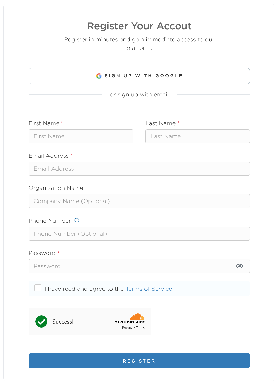Open the Cloudflare Terms link
This screenshot has height=383, width=278.
[140, 328]
